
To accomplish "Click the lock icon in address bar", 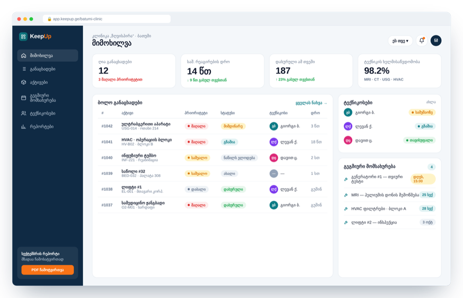I will (x=49, y=19).
